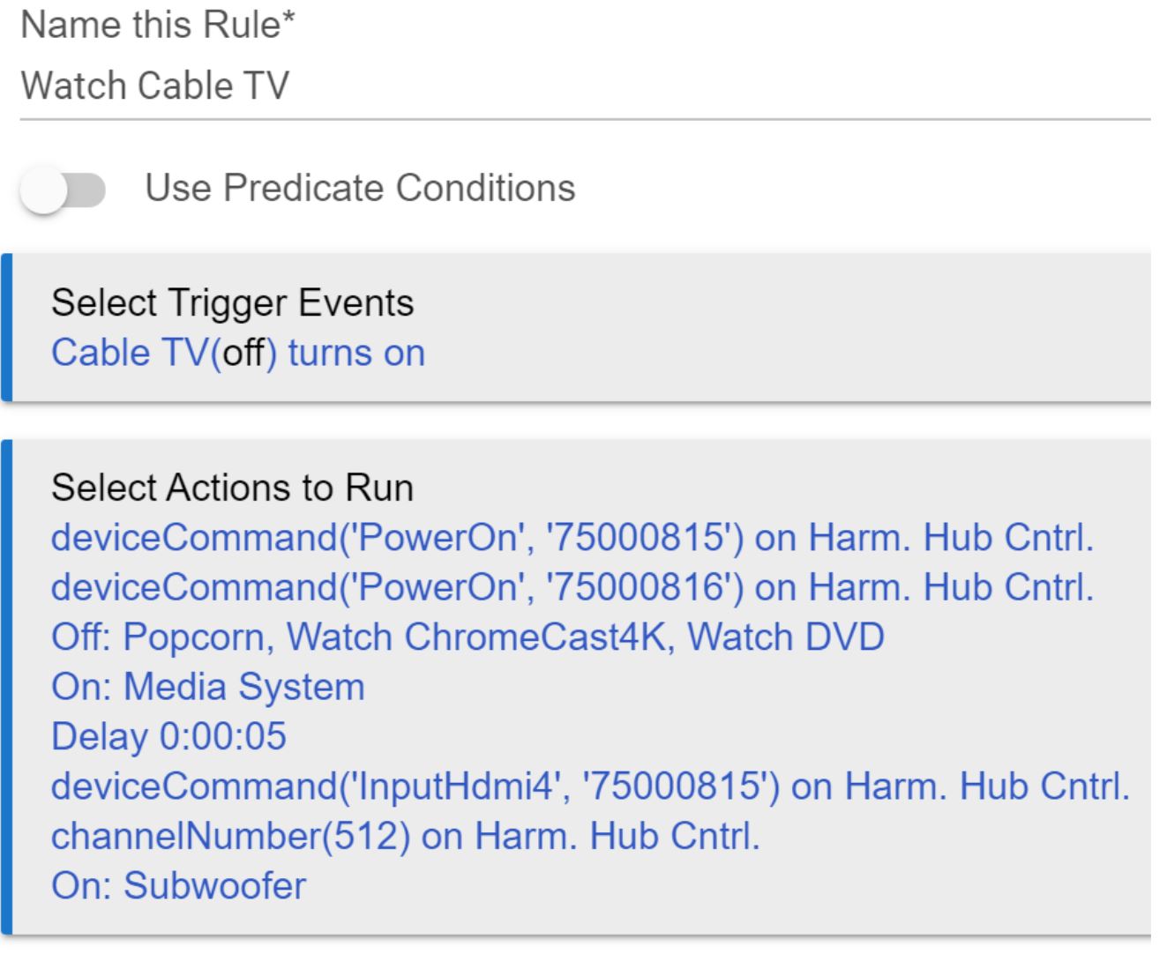Click the Select Trigger Events heading
Viewport: 1167px width, 954px height.
234,303
